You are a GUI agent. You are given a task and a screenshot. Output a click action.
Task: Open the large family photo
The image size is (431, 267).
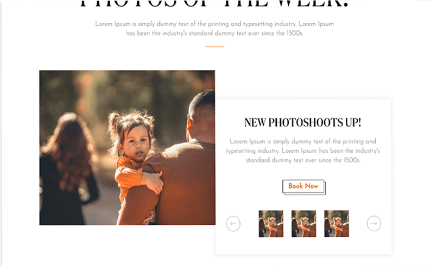(127, 148)
